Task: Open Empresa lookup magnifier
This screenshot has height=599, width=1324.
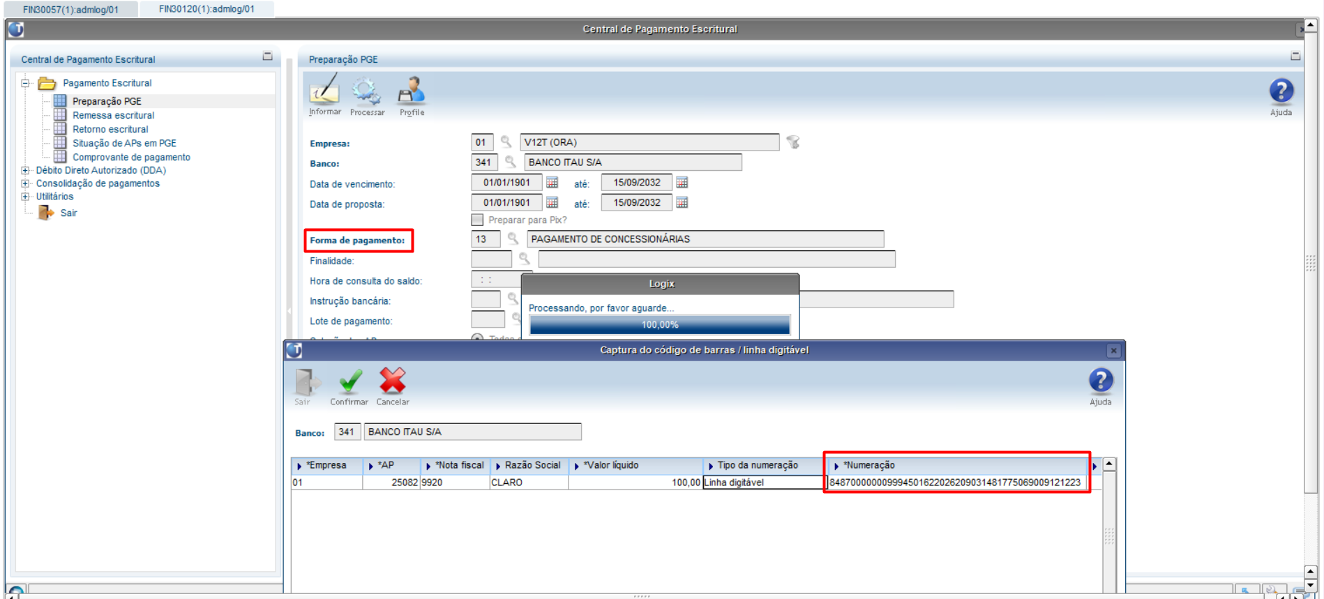Action: click(506, 142)
